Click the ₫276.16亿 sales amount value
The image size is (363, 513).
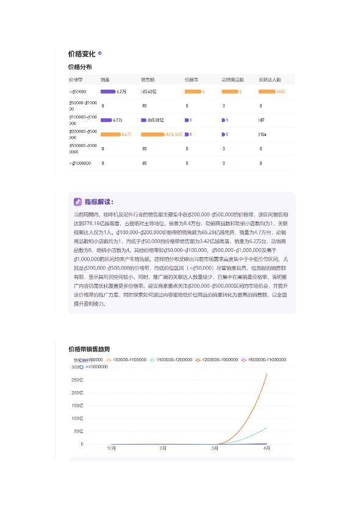tap(174, 134)
